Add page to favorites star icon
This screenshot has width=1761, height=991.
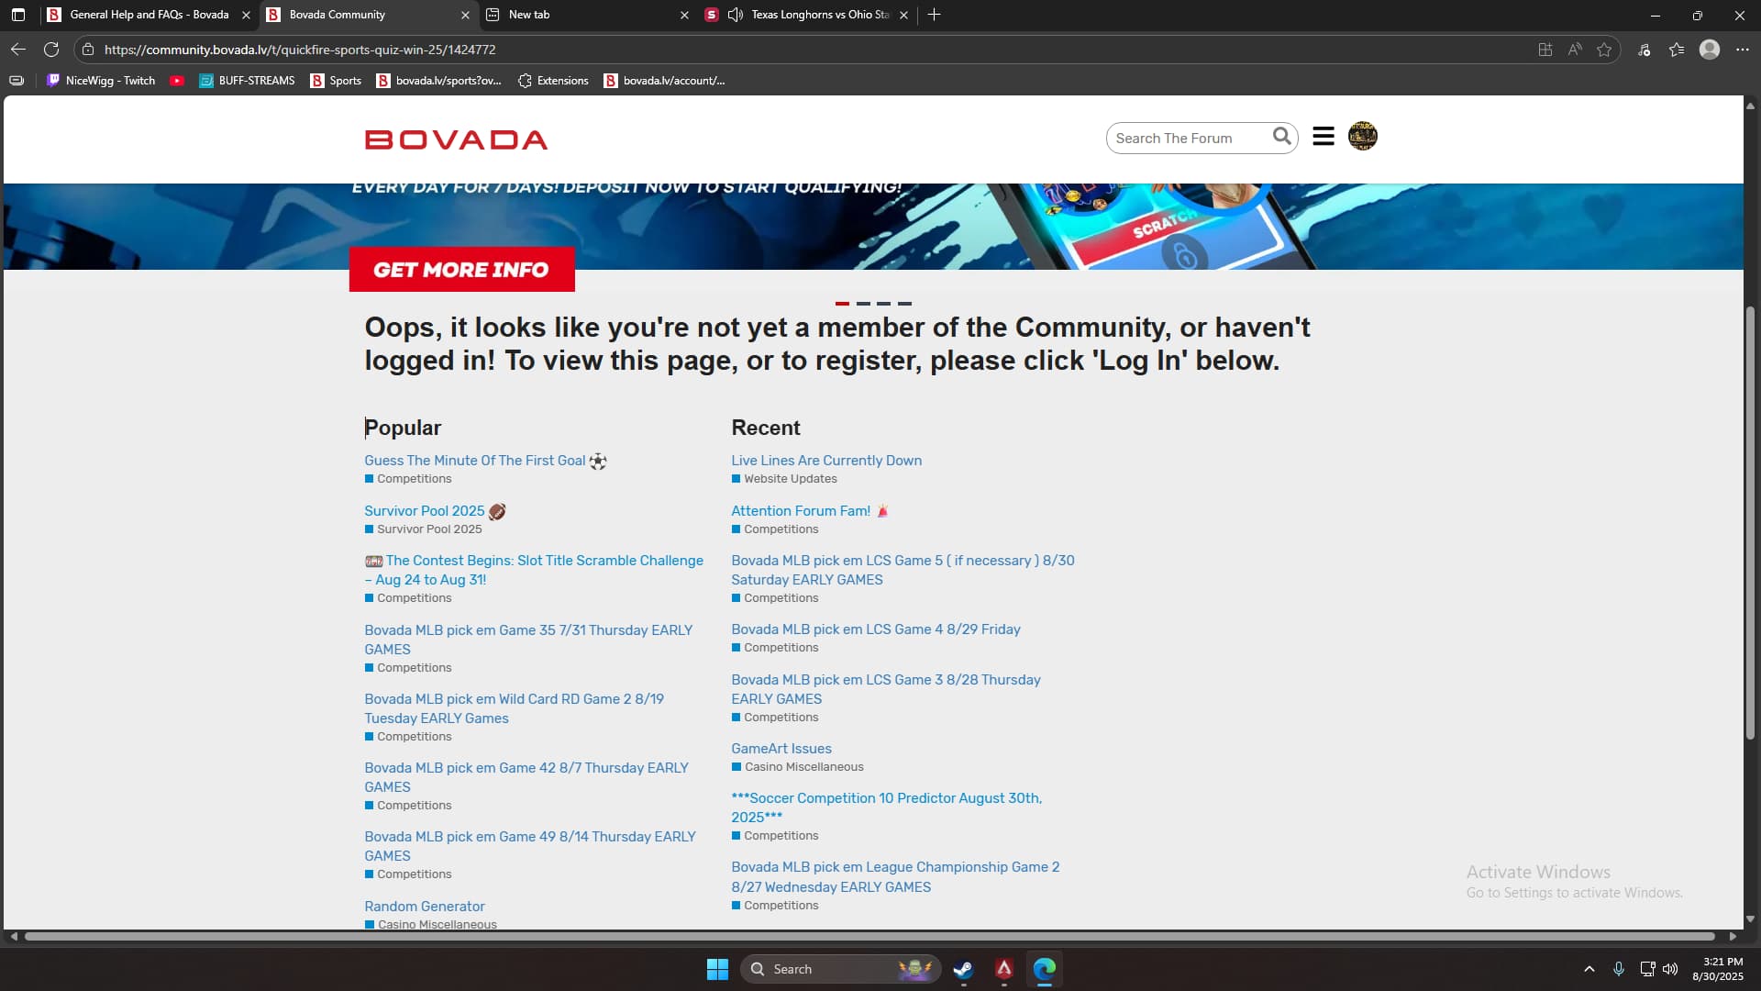1604,50
